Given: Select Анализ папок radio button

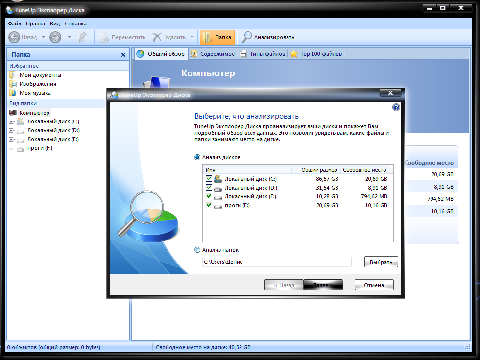Looking at the screenshot, I should click(x=197, y=250).
